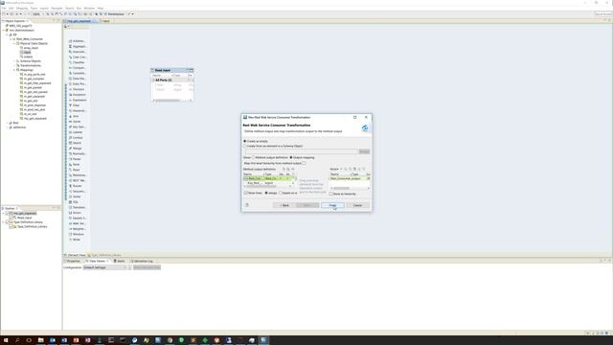
Task: Pick the Filter transformation from palette
Action: (x=75, y=105)
